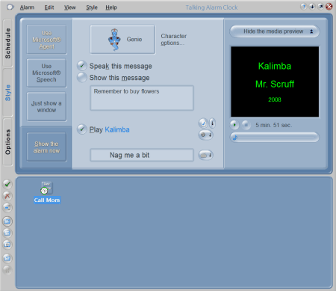Play the Kalimba media preview
336x291 pixels.
click(x=234, y=125)
